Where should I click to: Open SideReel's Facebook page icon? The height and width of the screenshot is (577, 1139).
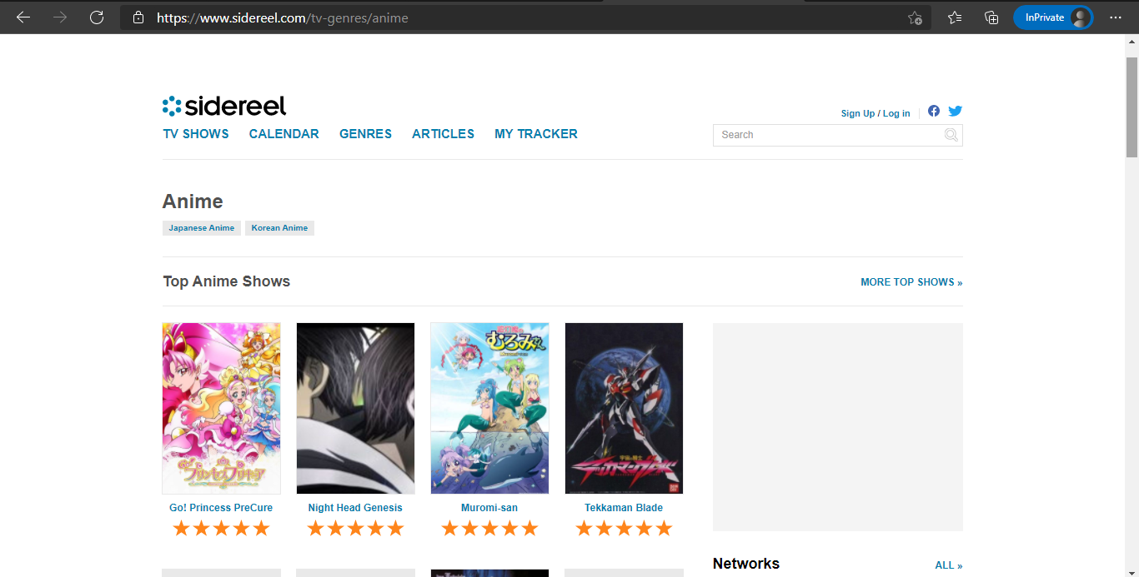(934, 111)
